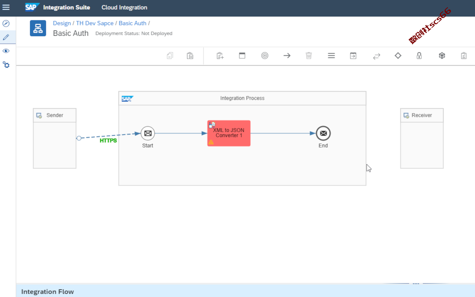Screen dimensions: 475x297
Task: Open the hamburger navigation menu
Action: (6, 7)
